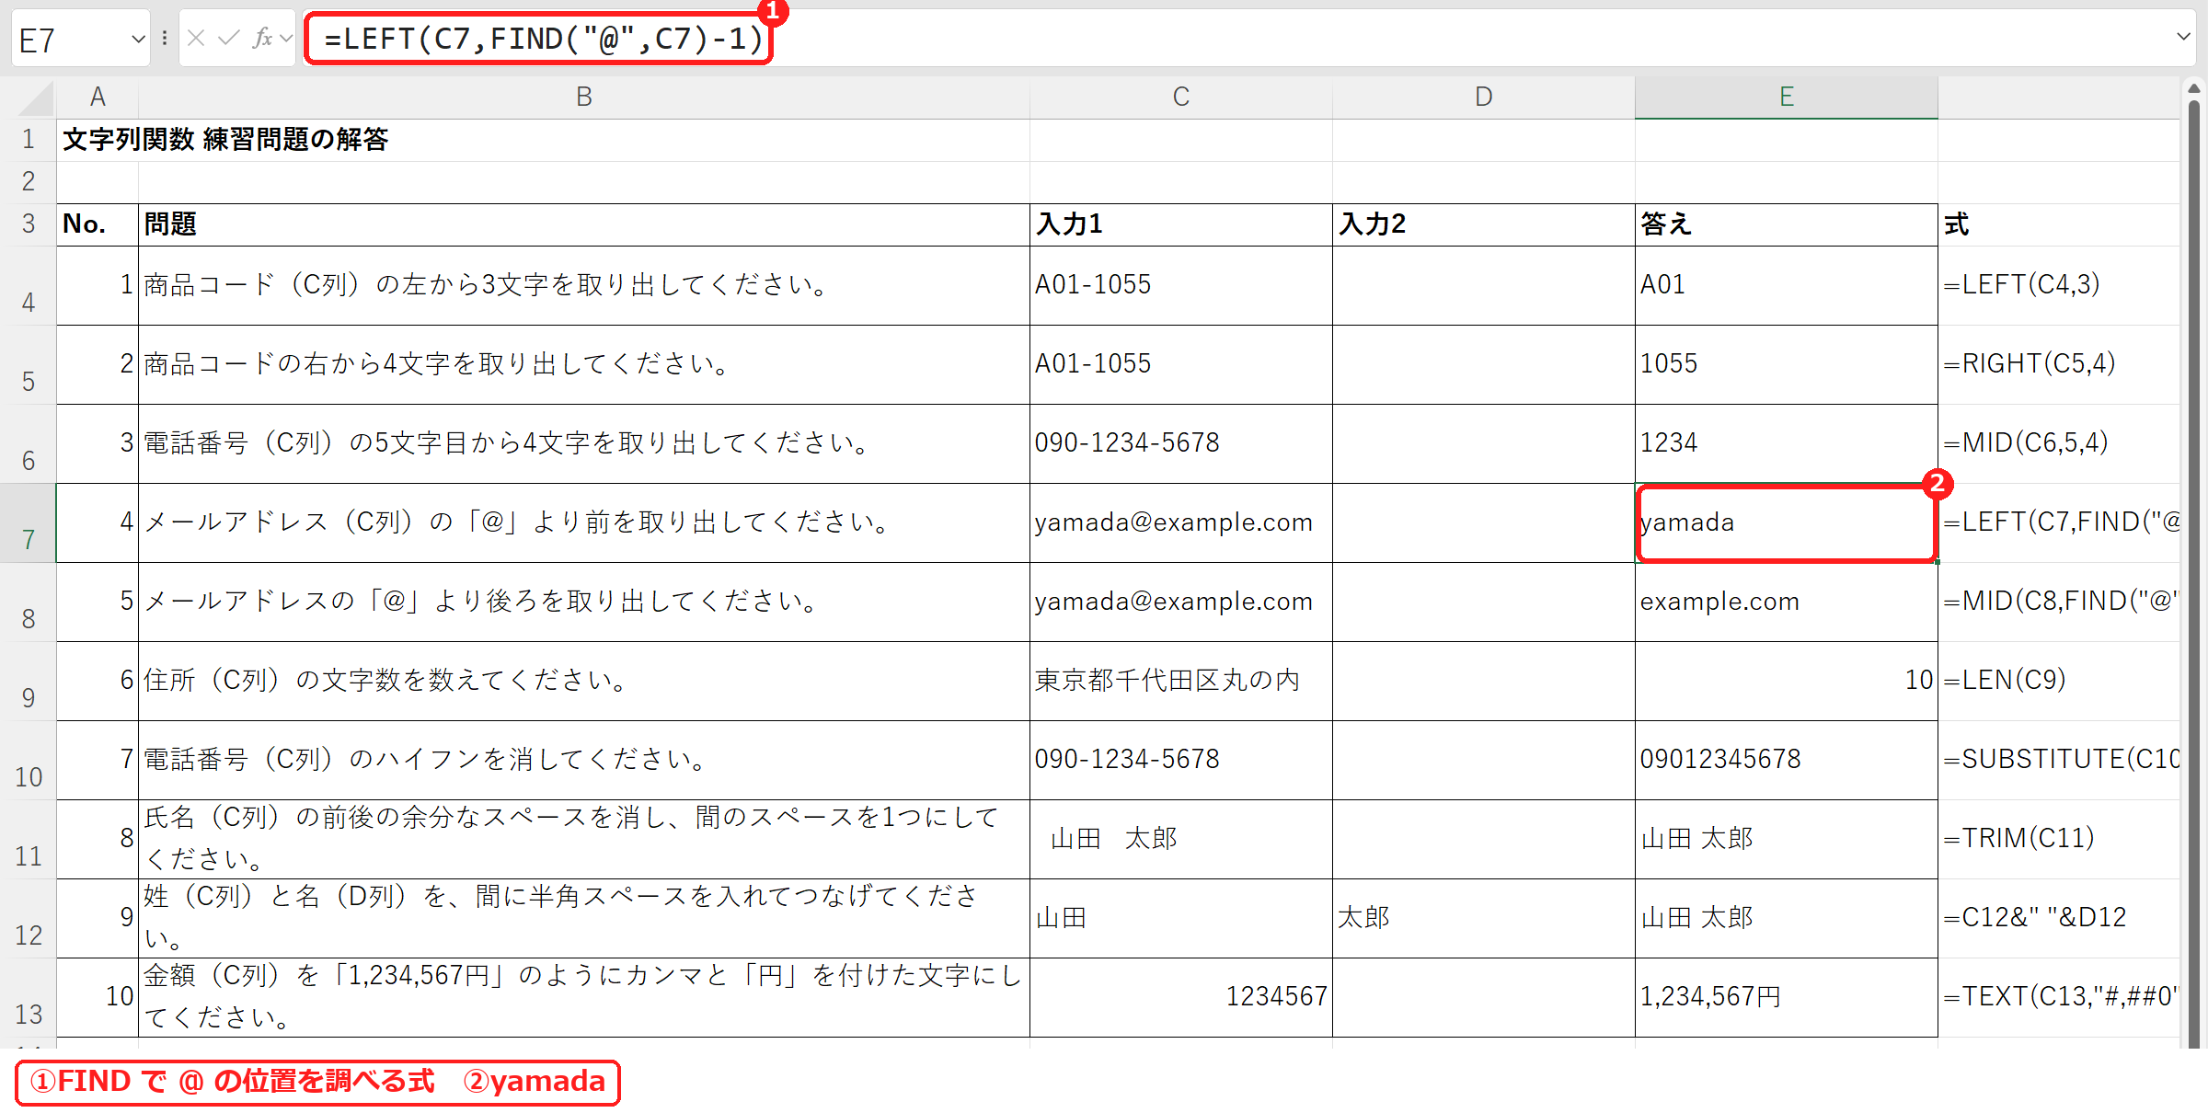Click cell showing =MID(C6,5,4)

coord(2059,443)
